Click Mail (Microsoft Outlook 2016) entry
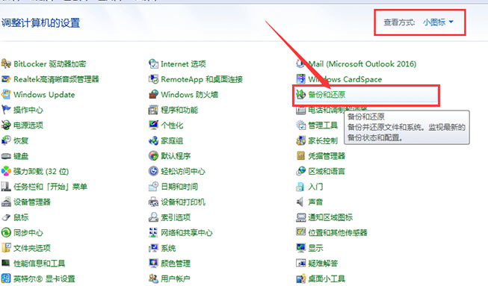The image size is (488, 286). [x=362, y=64]
